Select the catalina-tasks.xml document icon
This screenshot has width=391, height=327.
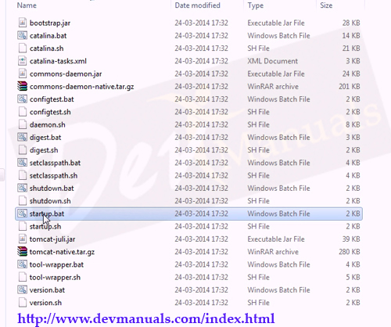(23, 61)
